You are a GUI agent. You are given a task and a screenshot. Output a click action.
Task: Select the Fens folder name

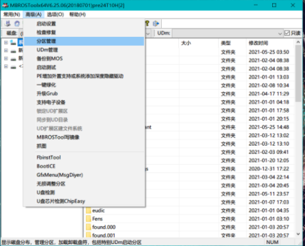[98, 219]
